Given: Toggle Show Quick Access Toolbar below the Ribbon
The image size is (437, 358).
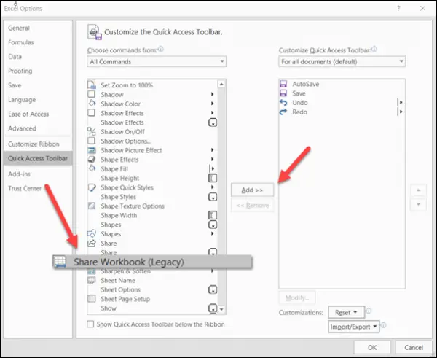Looking at the screenshot, I should tap(90, 324).
